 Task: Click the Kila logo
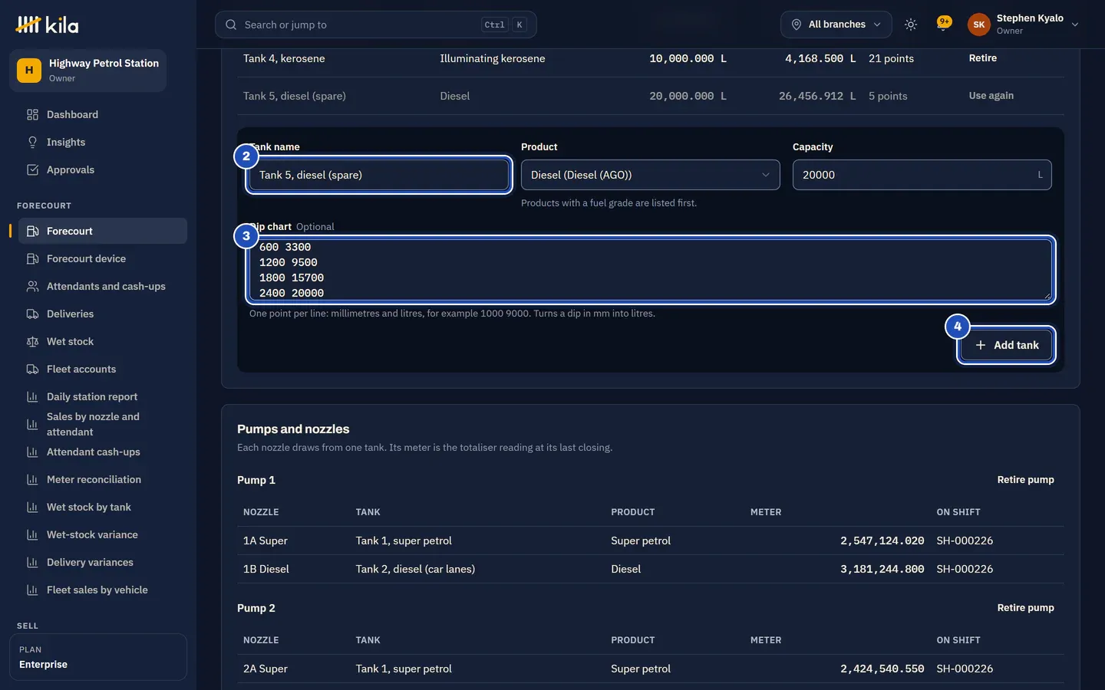coord(47,25)
